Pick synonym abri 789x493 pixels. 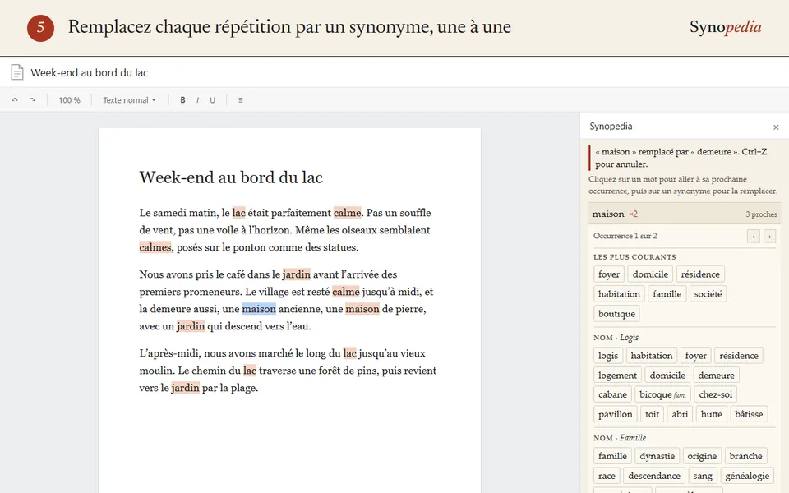pyautogui.click(x=680, y=414)
